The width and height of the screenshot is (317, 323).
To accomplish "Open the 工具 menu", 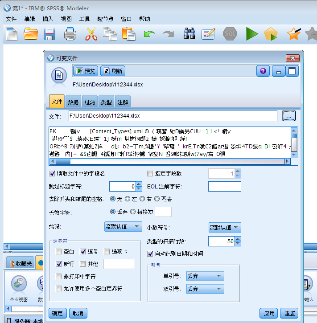I will (84, 19).
